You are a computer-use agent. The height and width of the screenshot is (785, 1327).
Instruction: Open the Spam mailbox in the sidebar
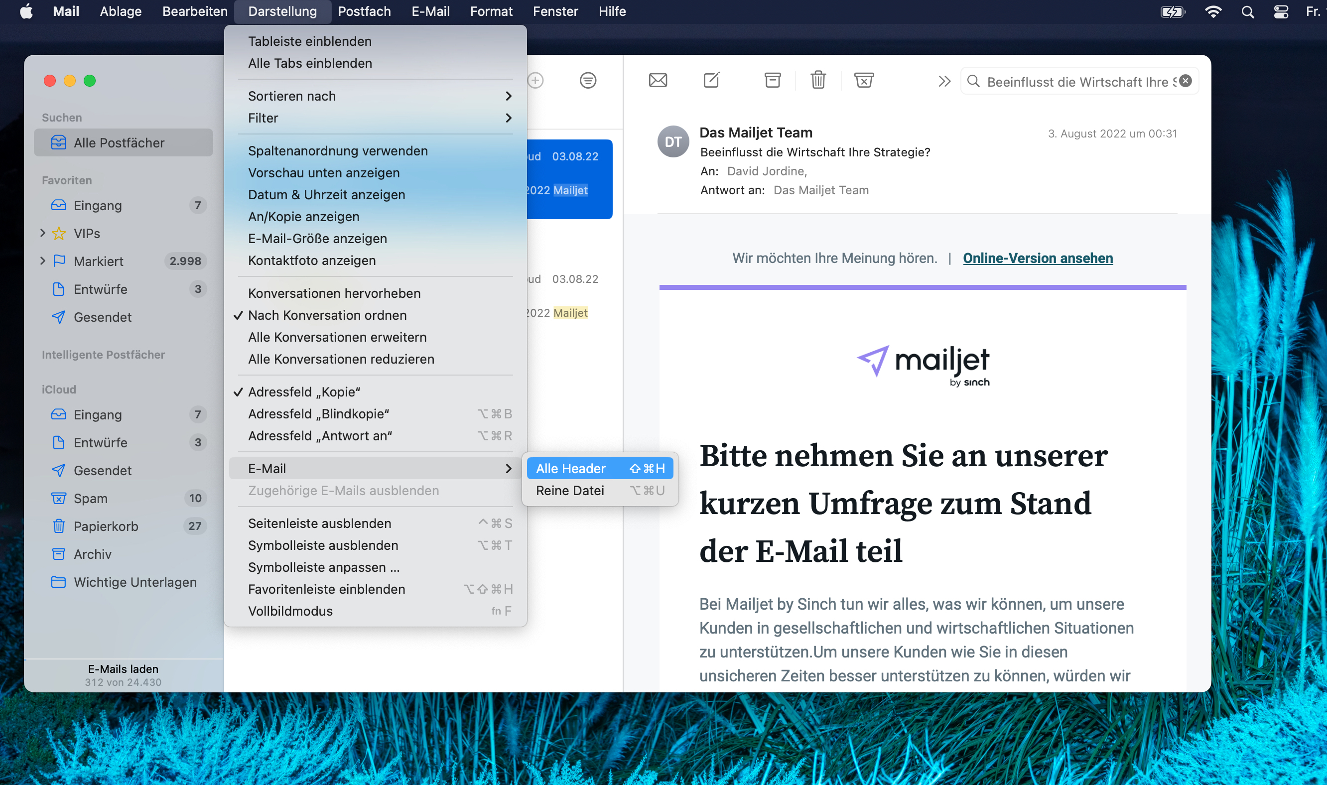click(x=91, y=498)
